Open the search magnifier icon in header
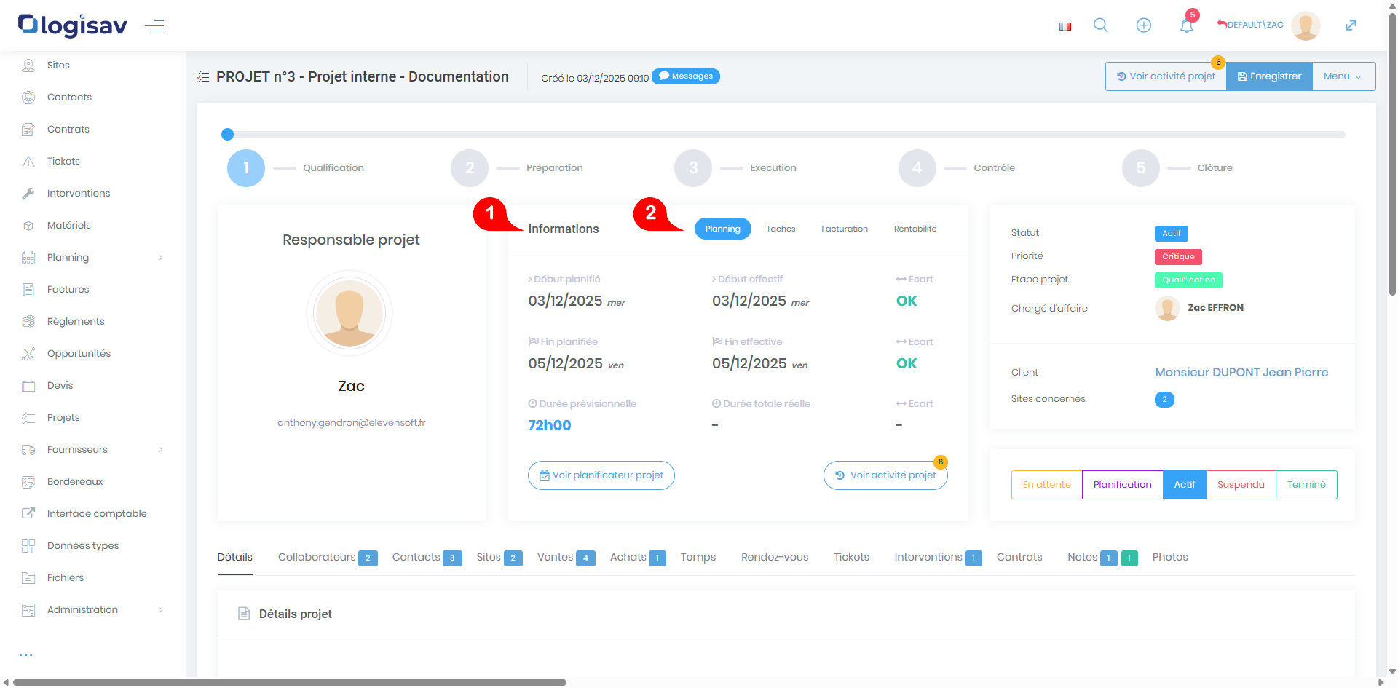Screen dimensions: 1398x688 (x=1100, y=25)
